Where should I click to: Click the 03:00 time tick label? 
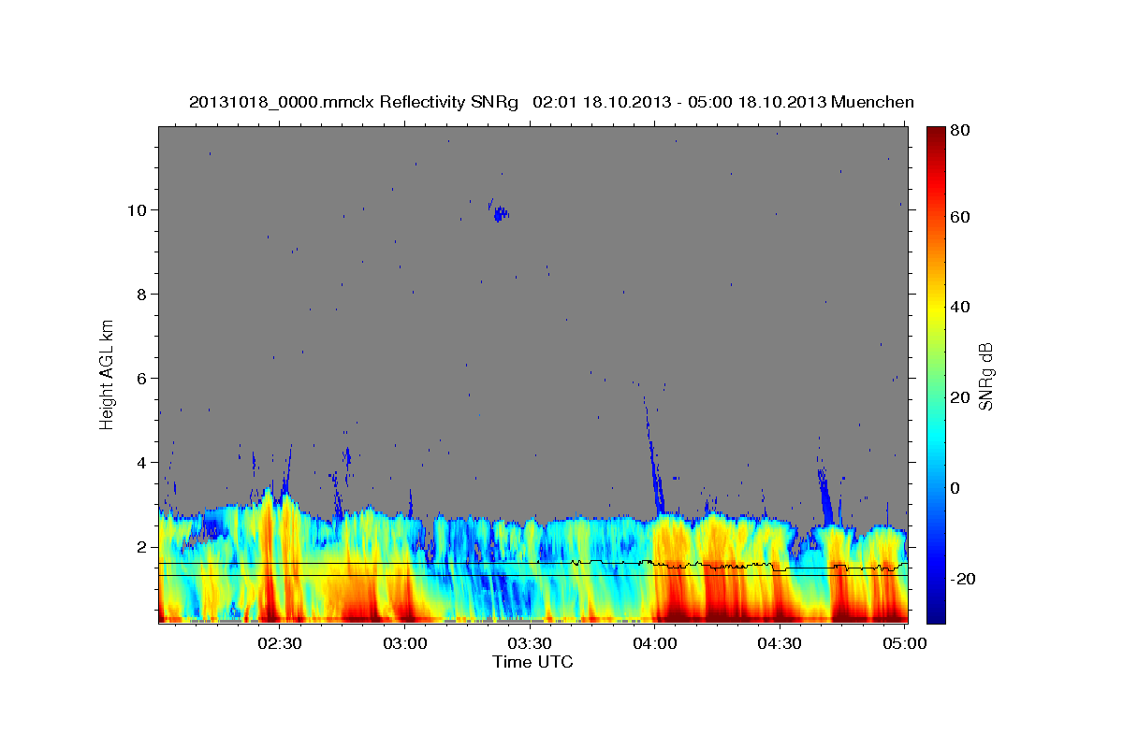pyautogui.click(x=404, y=643)
